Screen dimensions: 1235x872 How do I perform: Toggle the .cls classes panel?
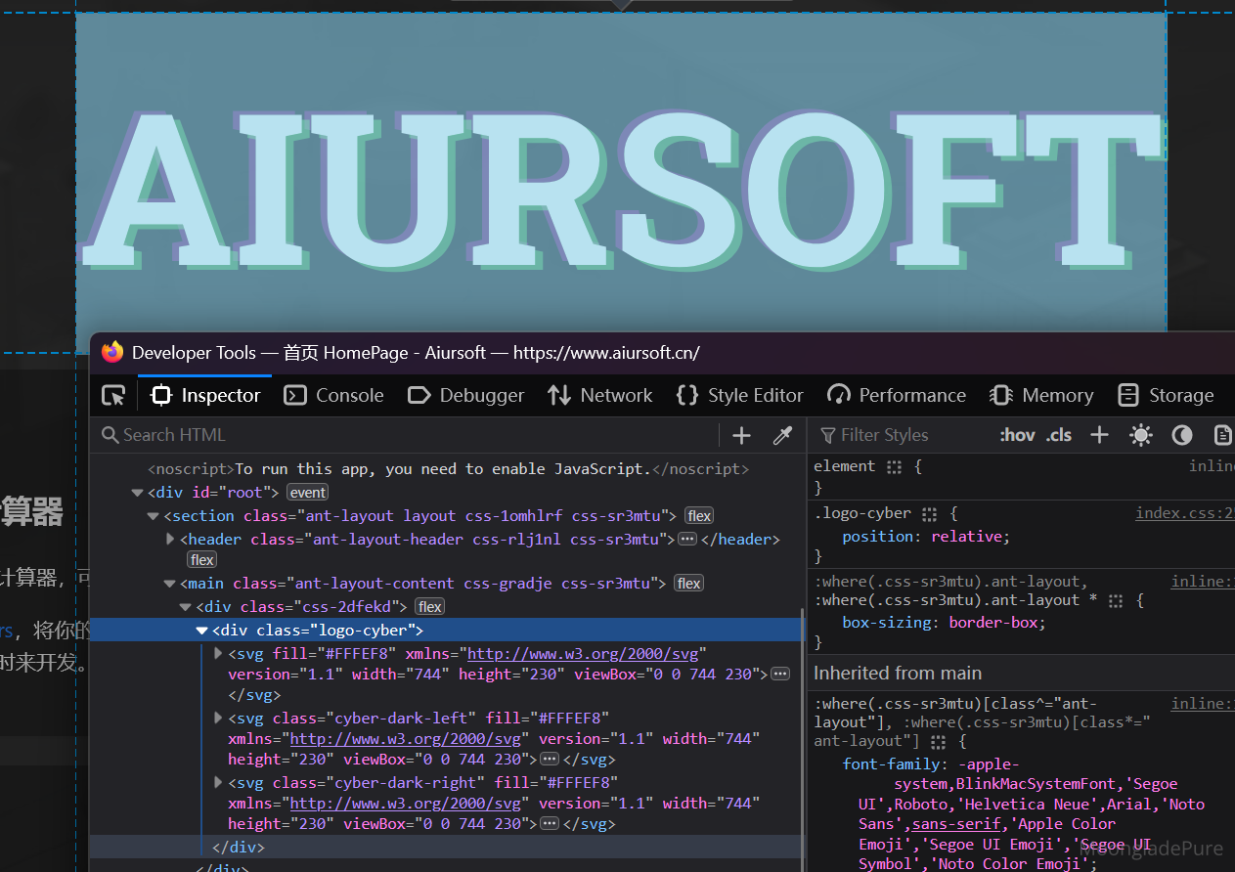tap(1058, 435)
